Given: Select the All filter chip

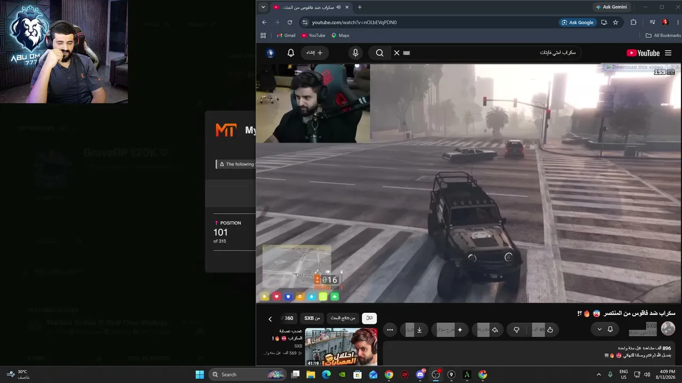Looking at the screenshot, I should pos(369,318).
